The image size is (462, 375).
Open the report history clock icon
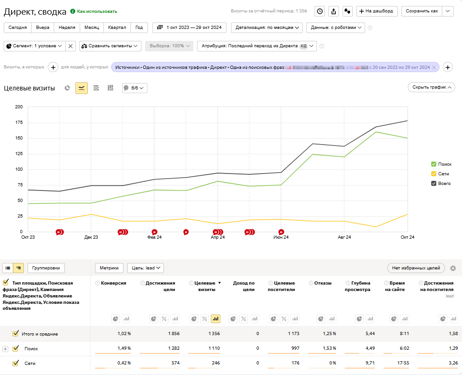[x=320, y=11]
